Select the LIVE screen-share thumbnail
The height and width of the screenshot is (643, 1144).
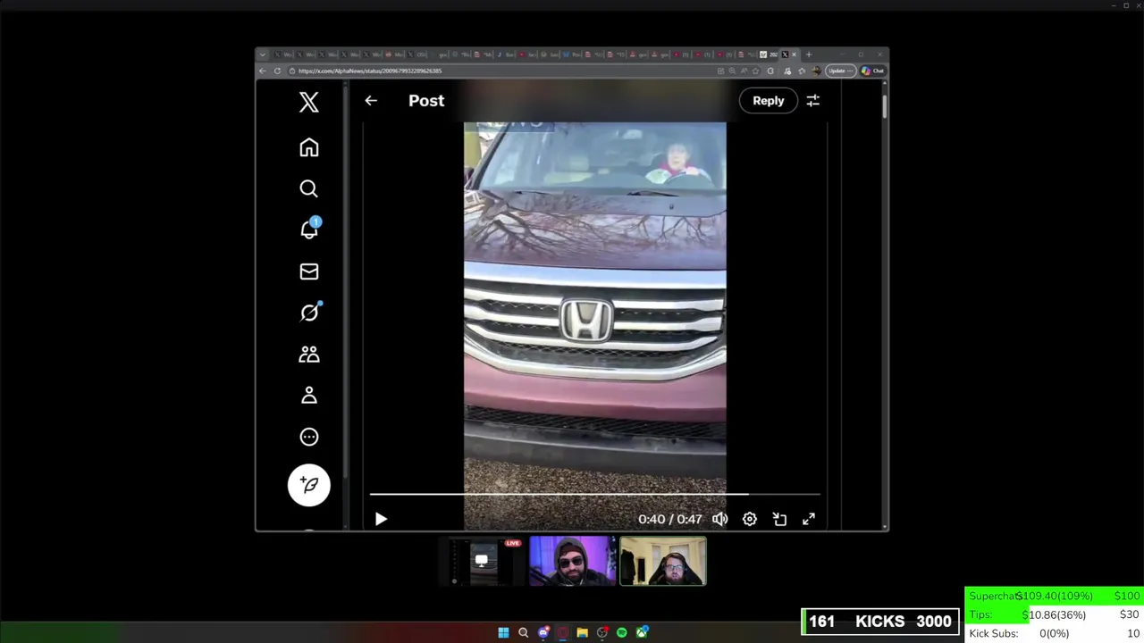481,562
